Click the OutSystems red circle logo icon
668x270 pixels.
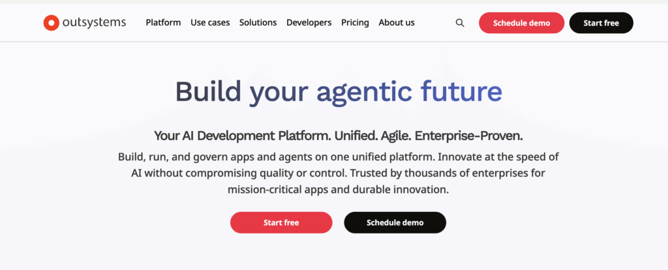(x=51, y=23)
